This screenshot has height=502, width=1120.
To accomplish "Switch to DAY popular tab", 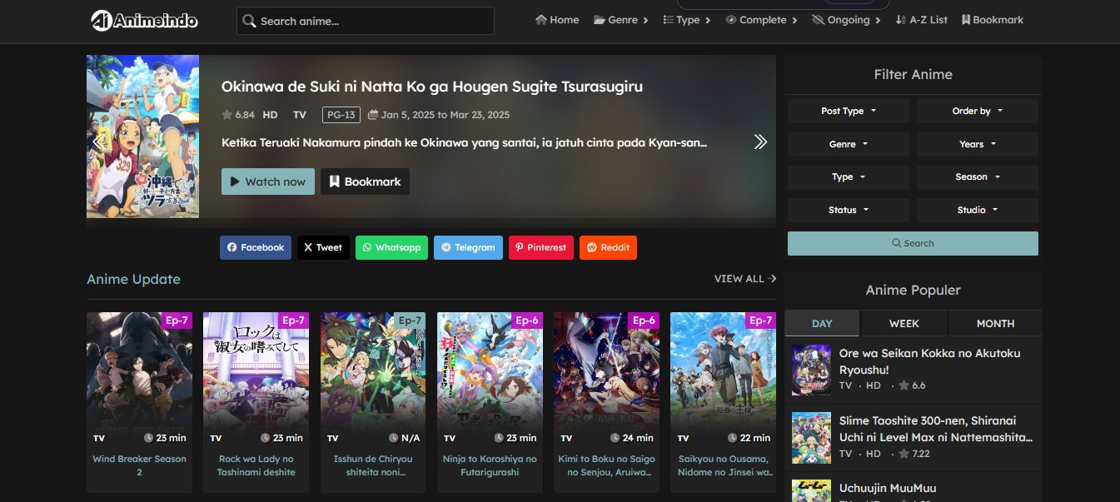I will pos(822,323).
